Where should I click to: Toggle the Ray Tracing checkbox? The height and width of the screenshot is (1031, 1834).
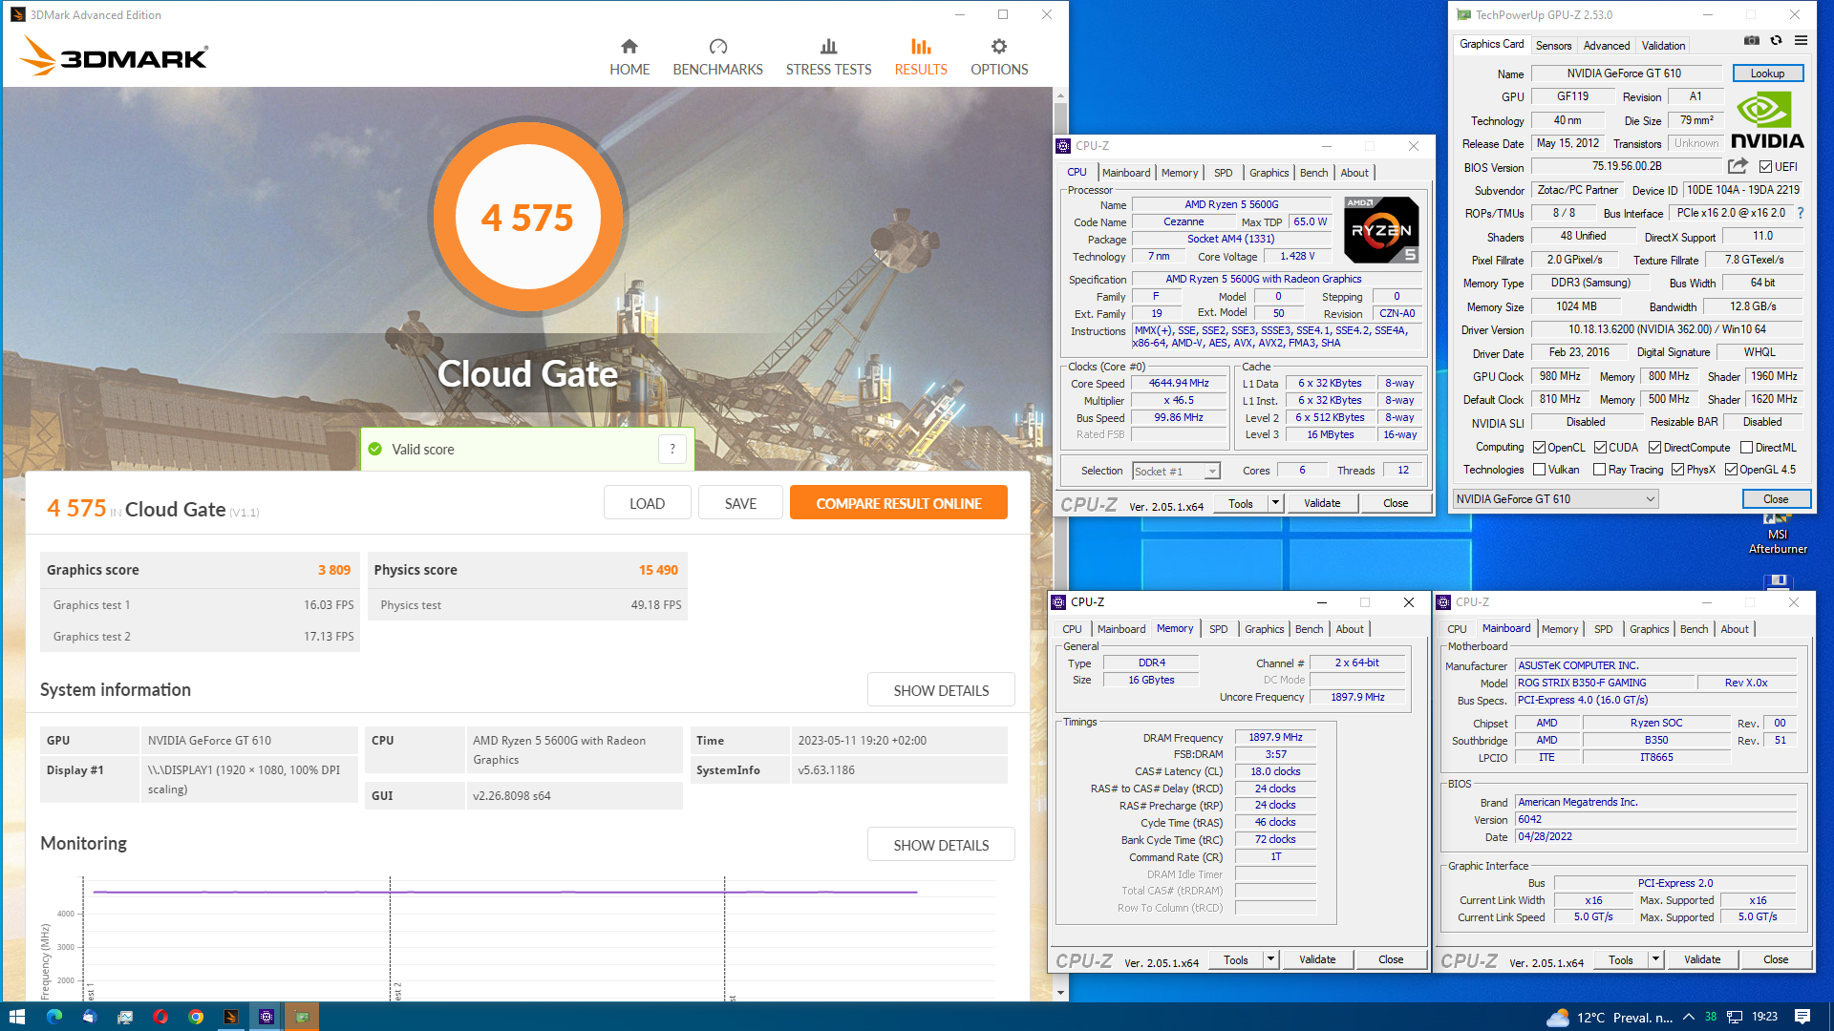tap(1600, 470)
